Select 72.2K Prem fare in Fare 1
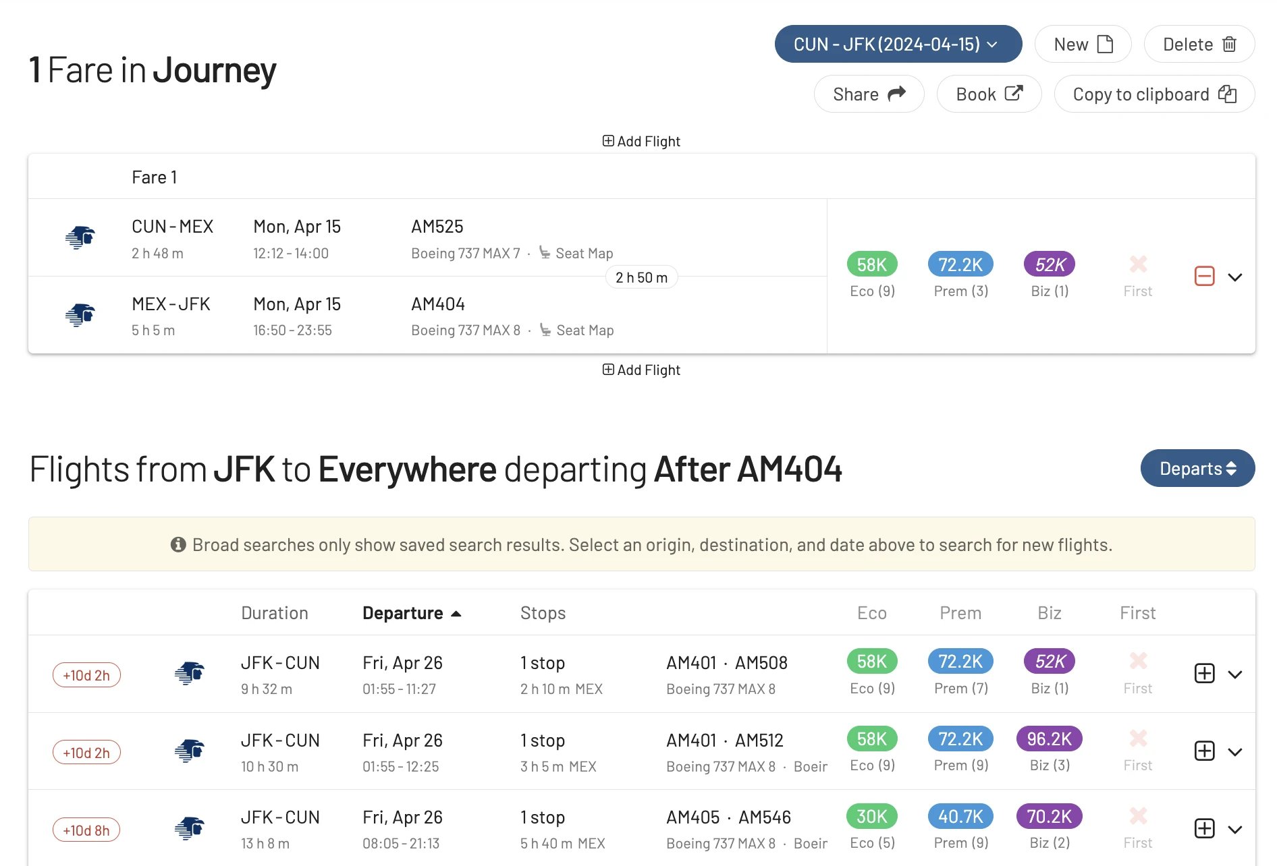The image size is (1277, 866). point(960,264)
